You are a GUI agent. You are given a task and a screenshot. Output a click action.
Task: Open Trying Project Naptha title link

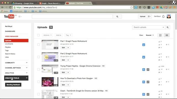point(80,66)
